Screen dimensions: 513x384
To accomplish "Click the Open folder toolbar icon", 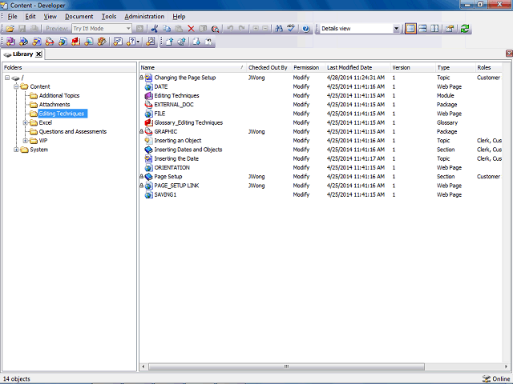I will tap(10, 29).
